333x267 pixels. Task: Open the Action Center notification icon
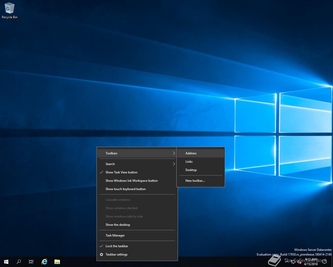[x=324, y=262]
